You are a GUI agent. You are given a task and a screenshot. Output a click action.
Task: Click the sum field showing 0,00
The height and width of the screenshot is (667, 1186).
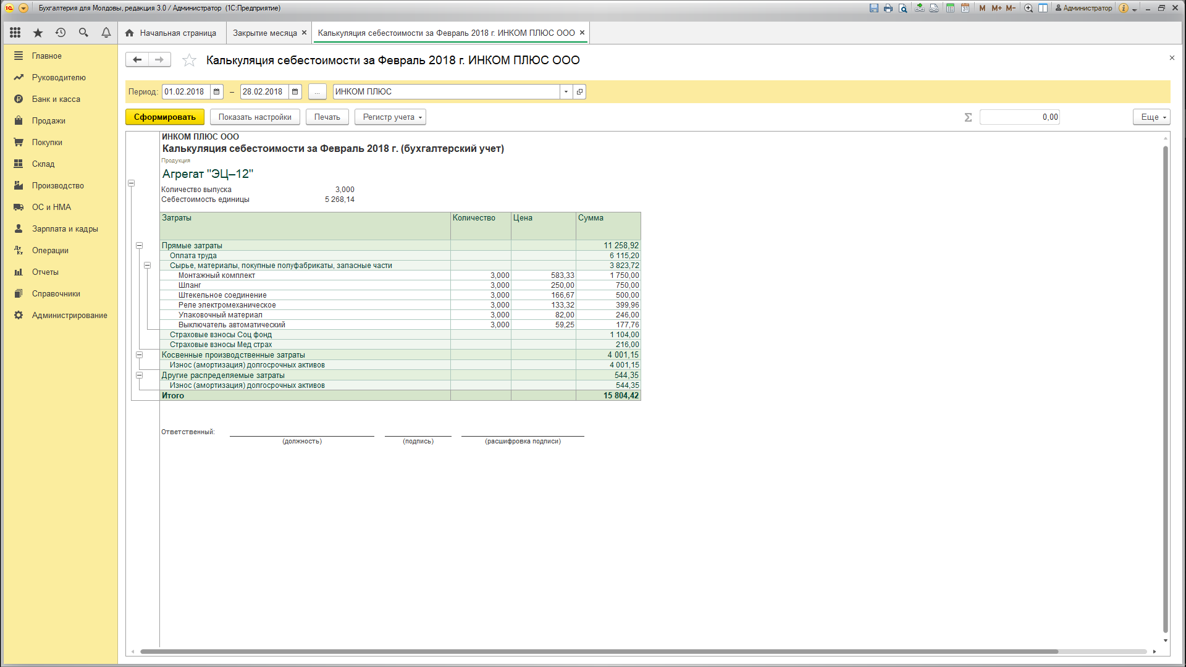(x=1020, y=117)
